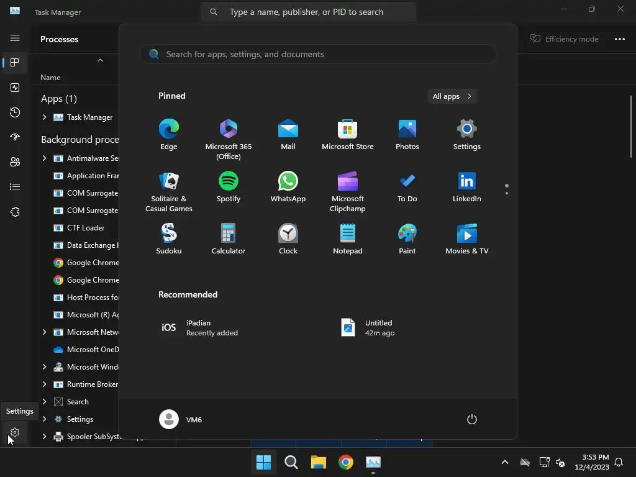Open Task Manager Details tab
The image size is (636, 477).
[15, 186]
